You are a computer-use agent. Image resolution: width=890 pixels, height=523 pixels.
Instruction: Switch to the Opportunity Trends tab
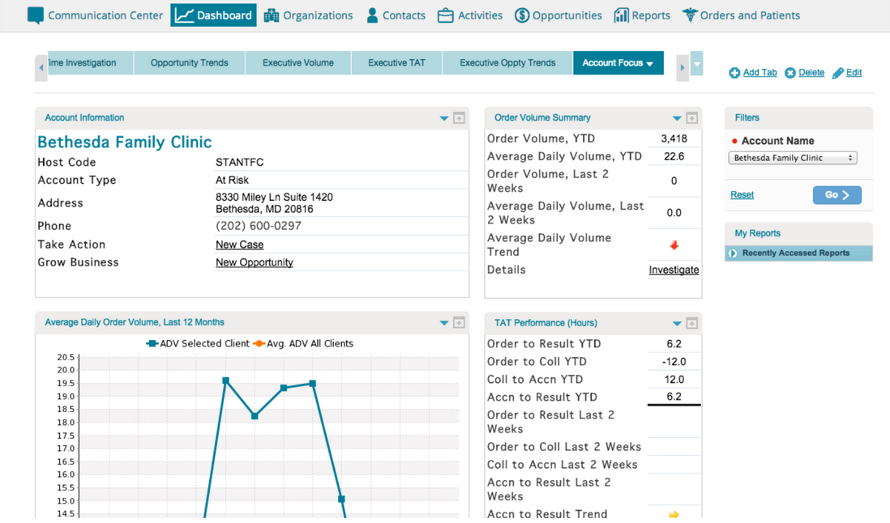point(190,63)
